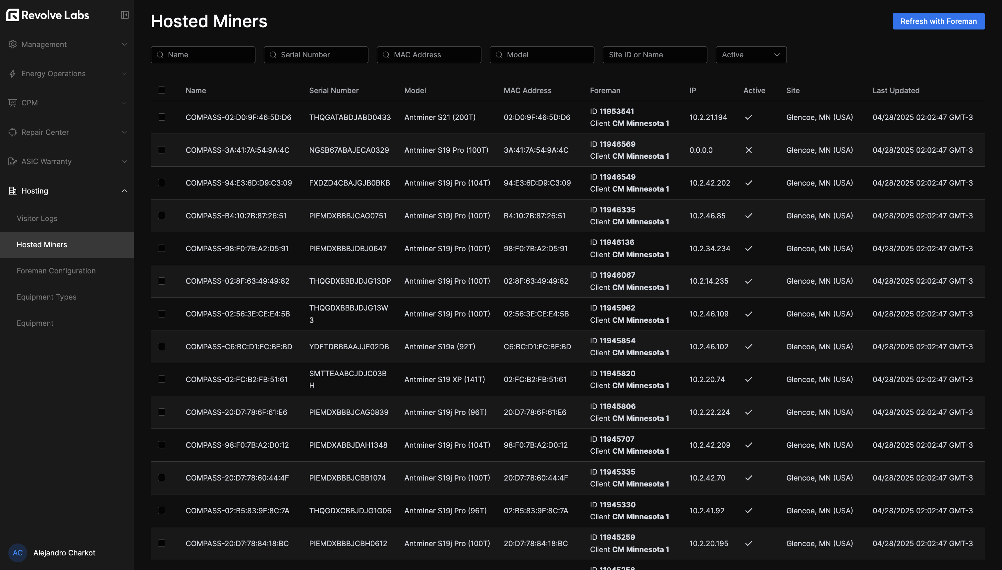Open the Equipment Types page
This screenshot has height=570, width=1002.
[47, 297]
